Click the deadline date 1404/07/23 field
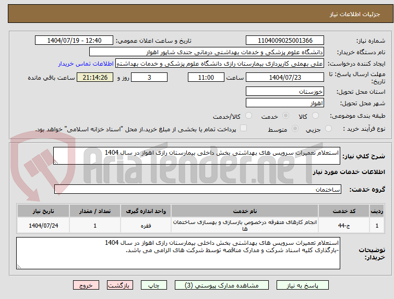 pyautogui.click(x=285, y=77)
